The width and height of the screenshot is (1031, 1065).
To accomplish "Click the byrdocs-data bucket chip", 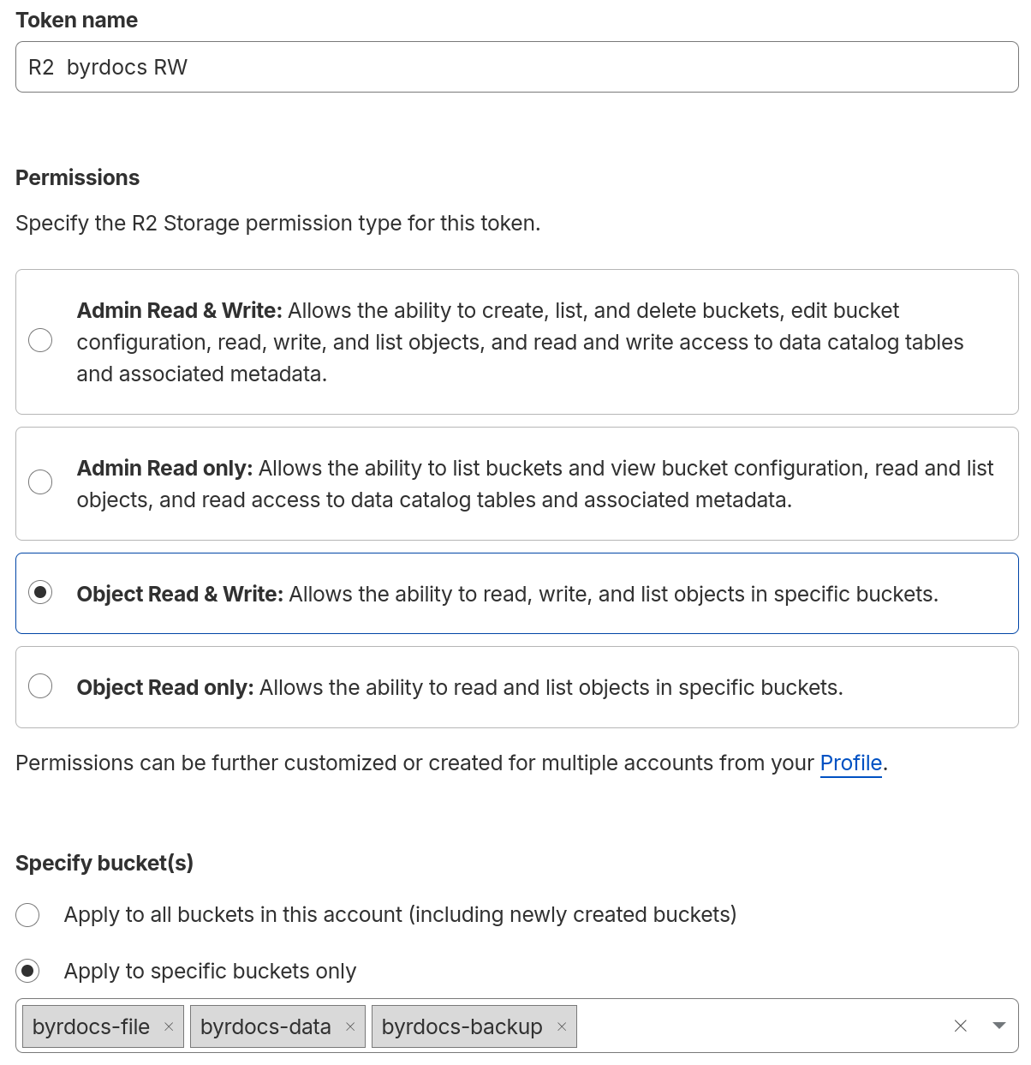I will point(265,1027).
